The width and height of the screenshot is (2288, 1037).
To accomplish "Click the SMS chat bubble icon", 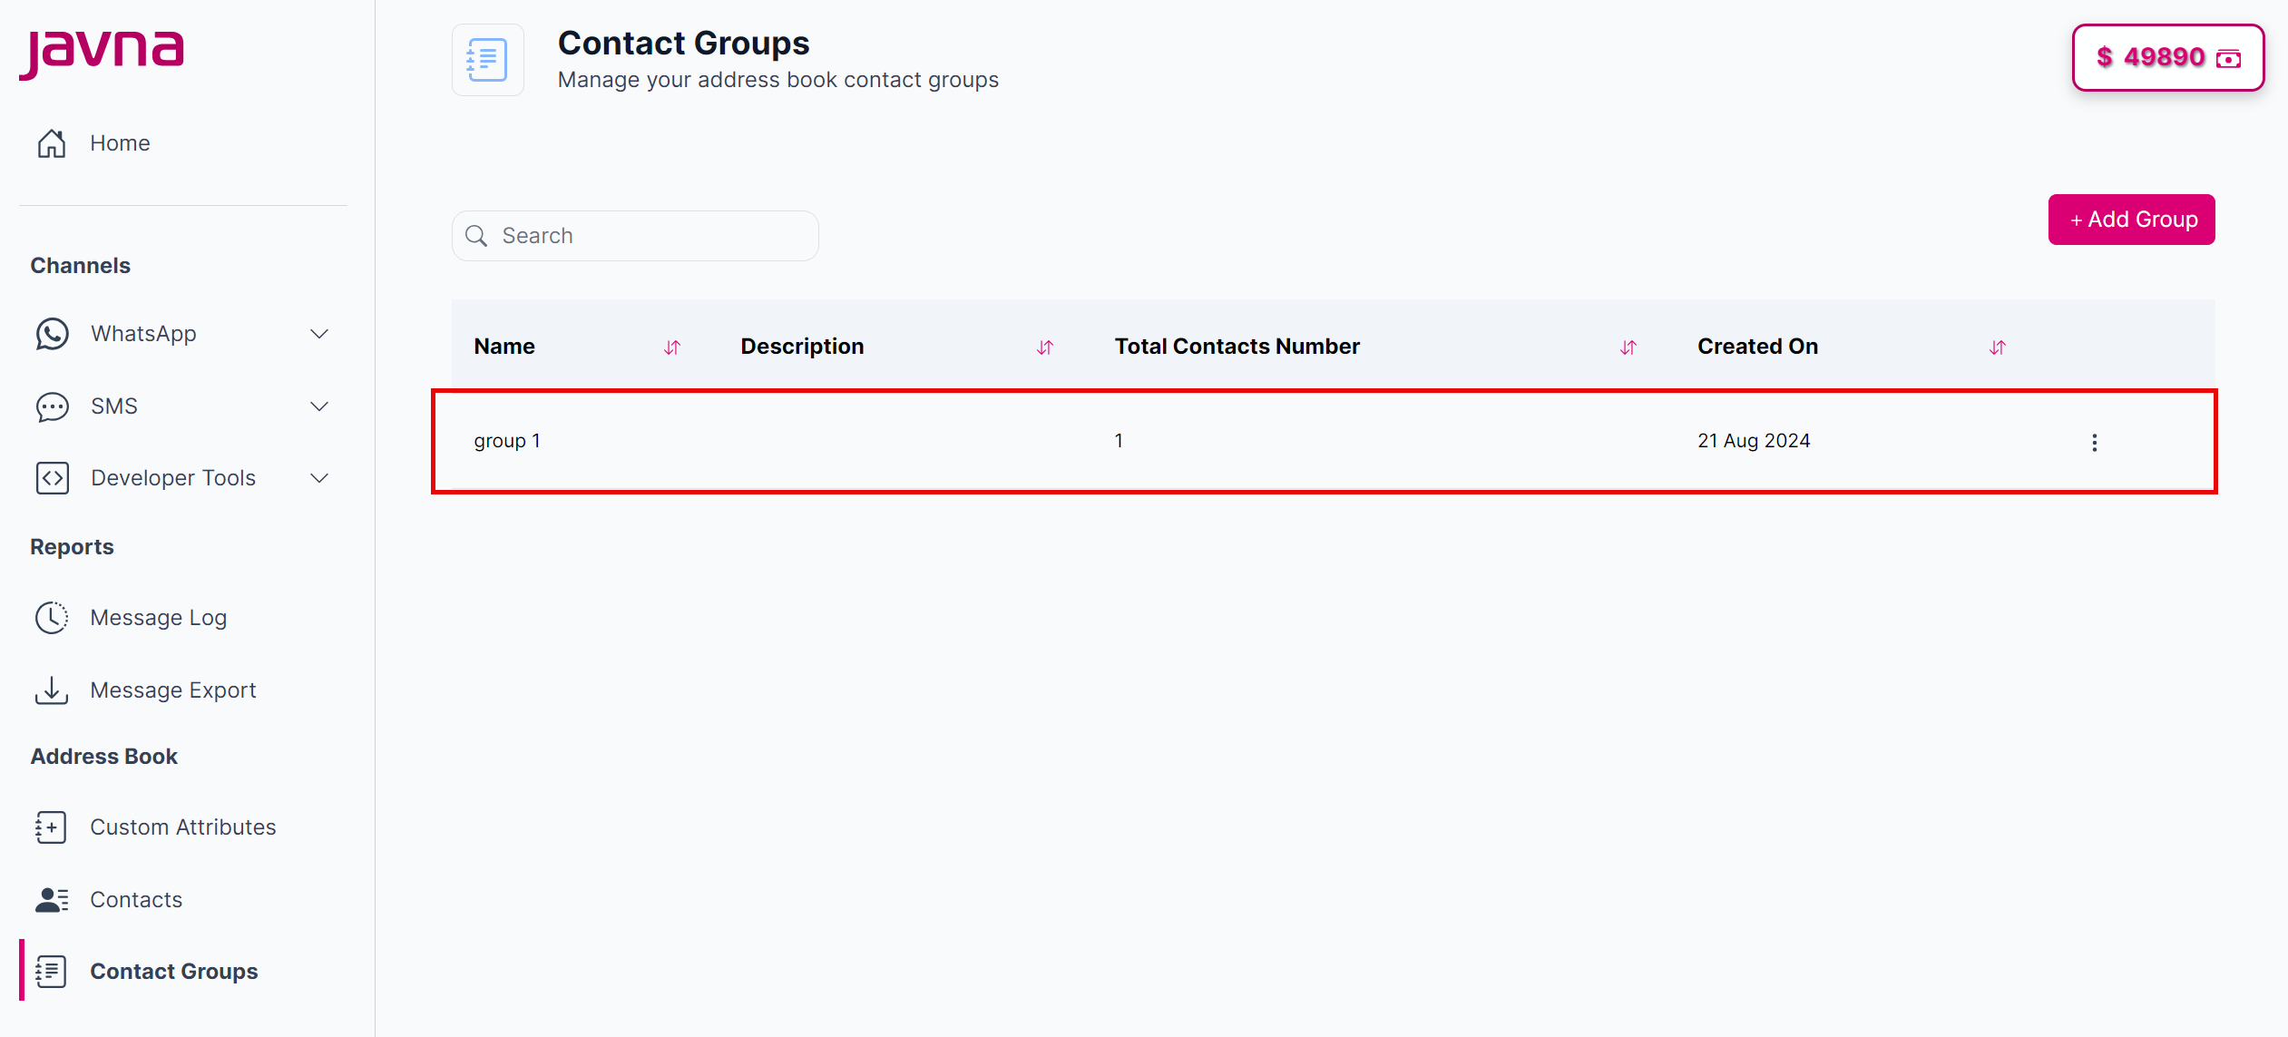I will coord(52,406).
